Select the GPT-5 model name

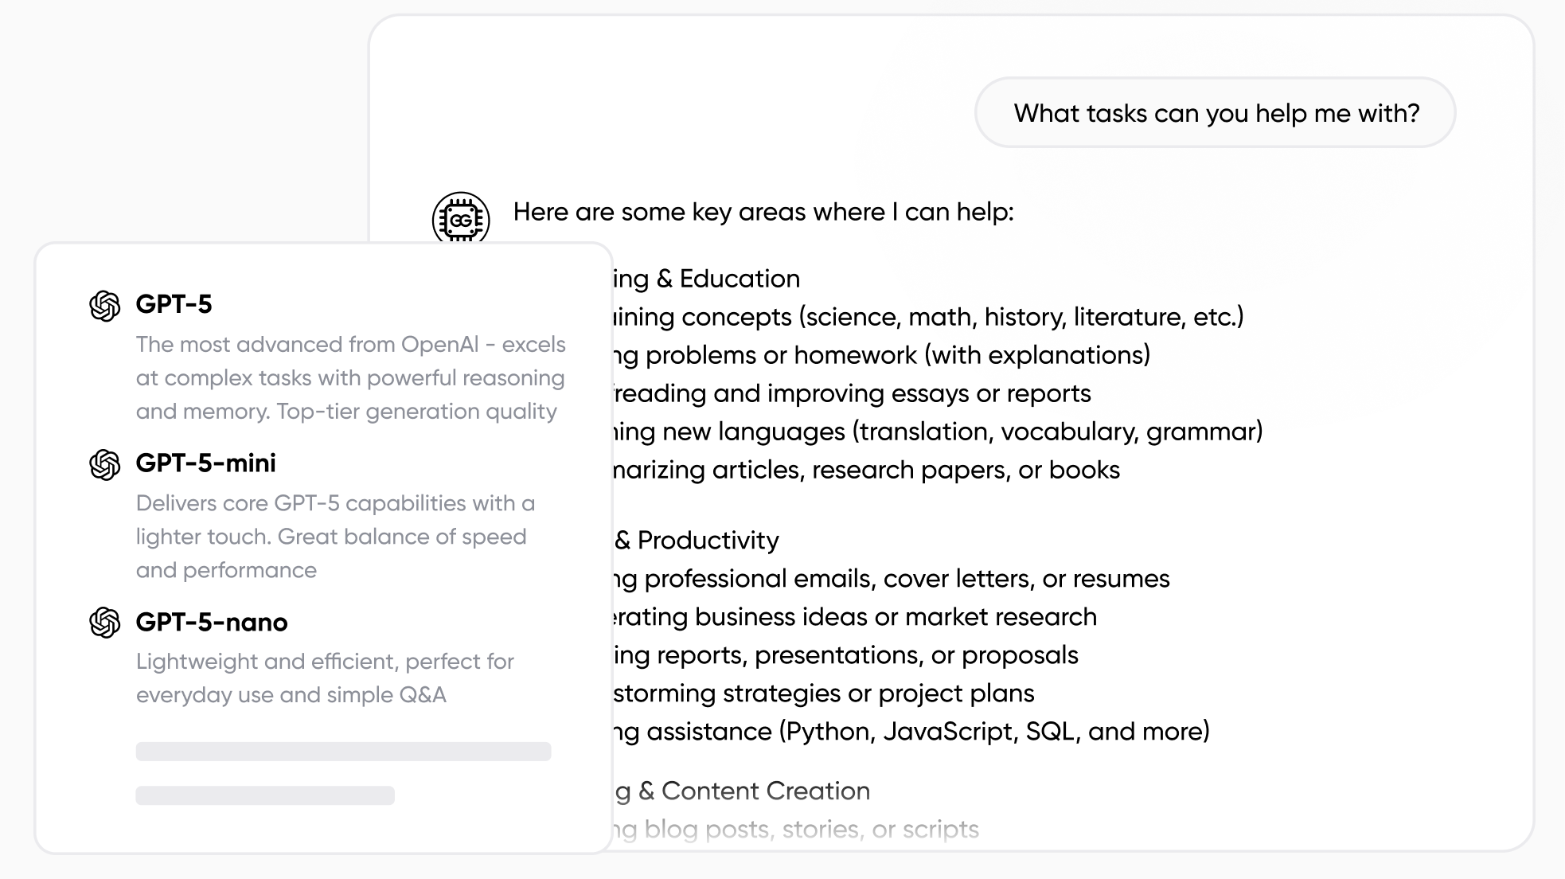coord(174,304)
